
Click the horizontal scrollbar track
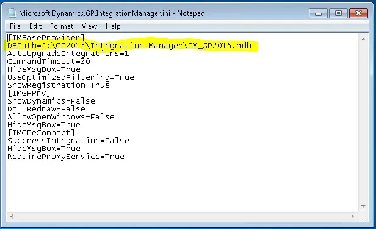[182, 216]
